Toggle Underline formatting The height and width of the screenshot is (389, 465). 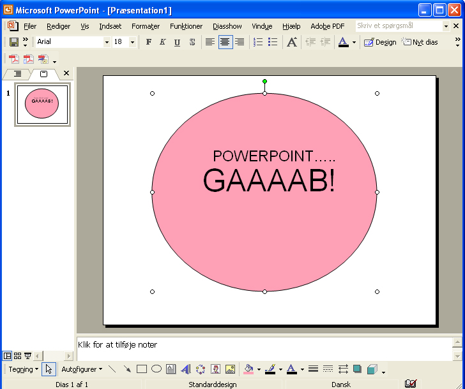pos(177,42)
